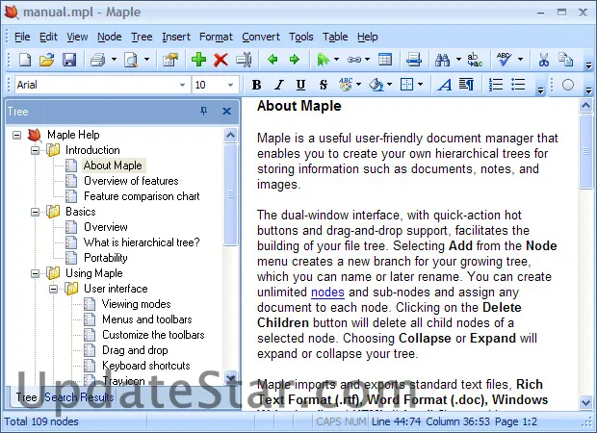
Task: Pin the Tree panel with the pushpin icon
Action: click(204, 111)
